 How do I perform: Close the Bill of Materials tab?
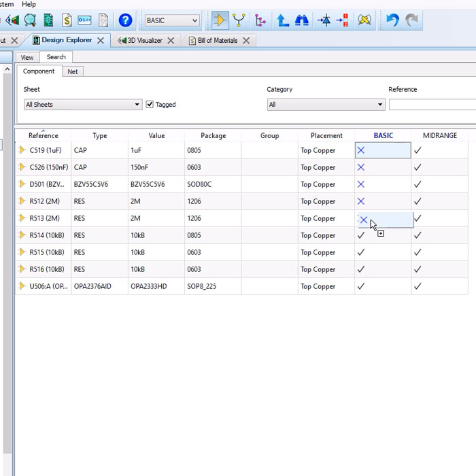point(246,40)
